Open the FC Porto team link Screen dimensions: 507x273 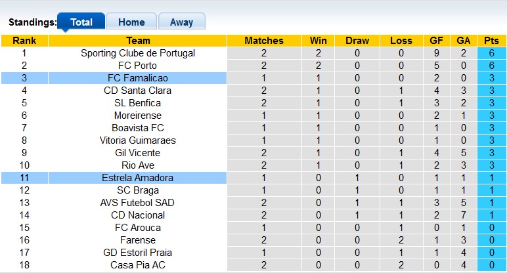(x=138, y=66)
